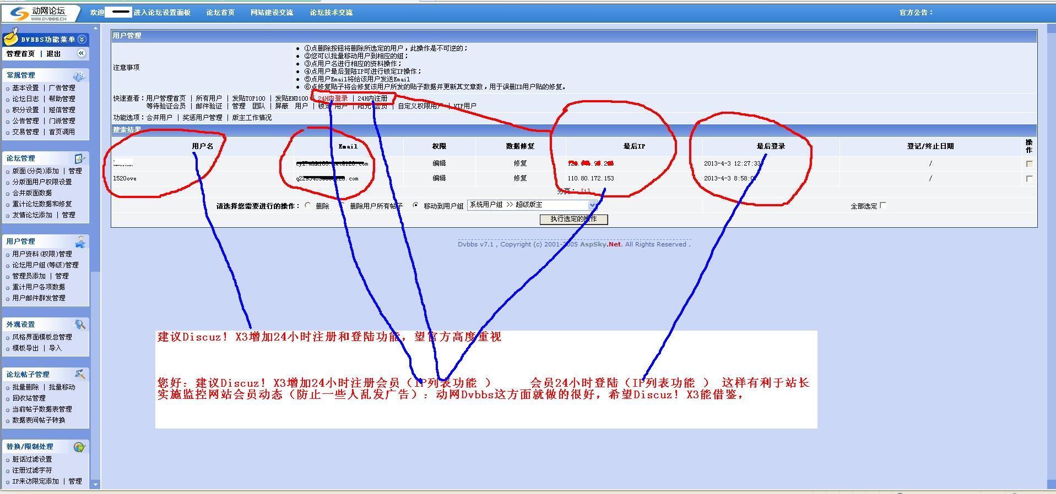Open 管理员添加 in 用户管理
The width and height of the screenshot is (1056, 494).
click(29, 276)
